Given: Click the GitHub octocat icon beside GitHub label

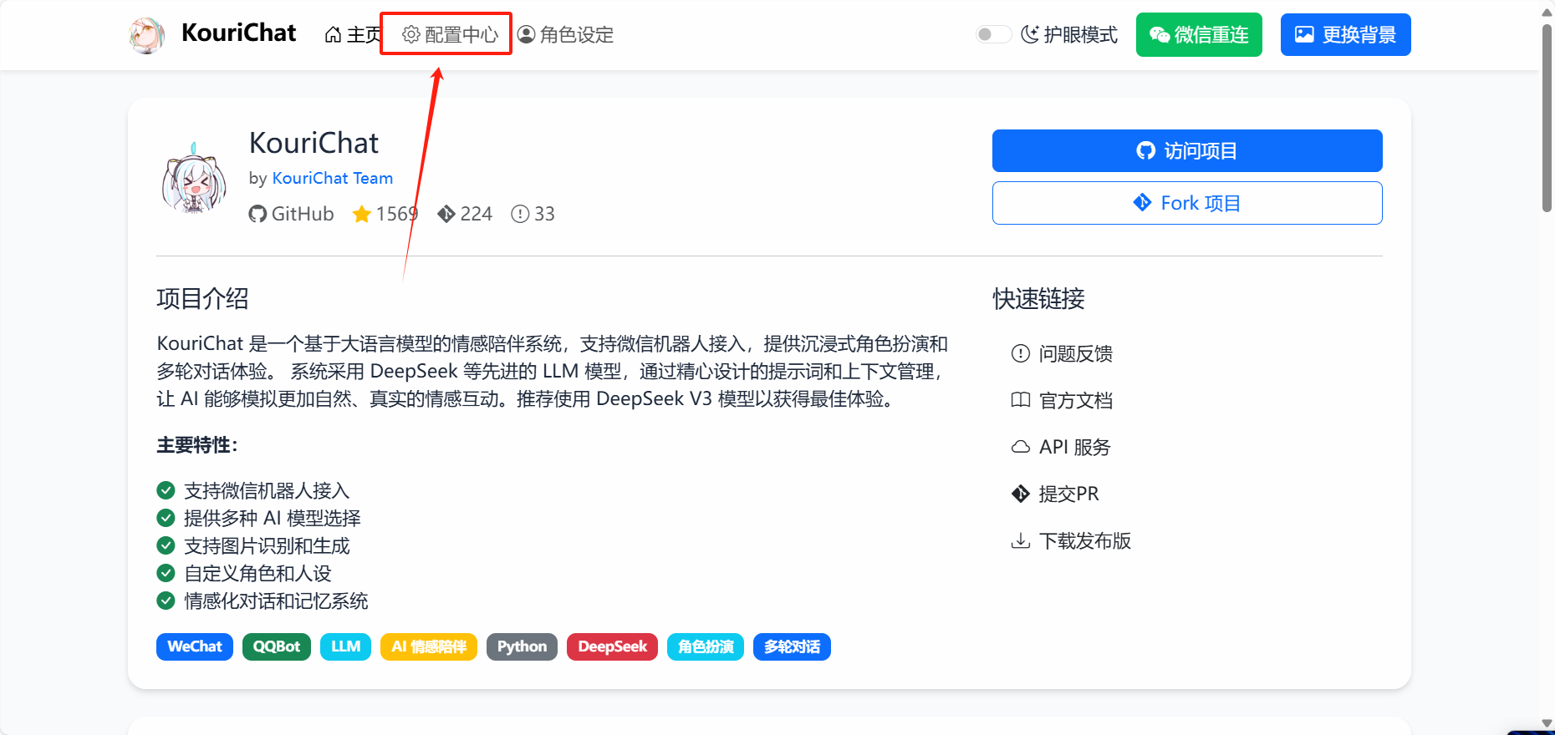Looking at the screenshot, I should click(257, 214).
